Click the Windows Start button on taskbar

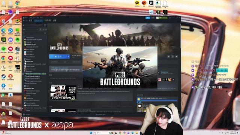click(x=91, y=133)
